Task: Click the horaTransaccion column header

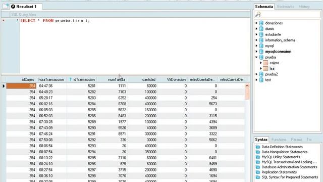Action: (51, 79)
